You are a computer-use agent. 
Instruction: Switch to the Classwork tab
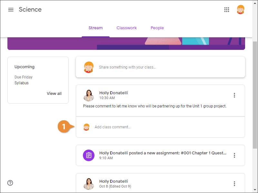point(126,28)
